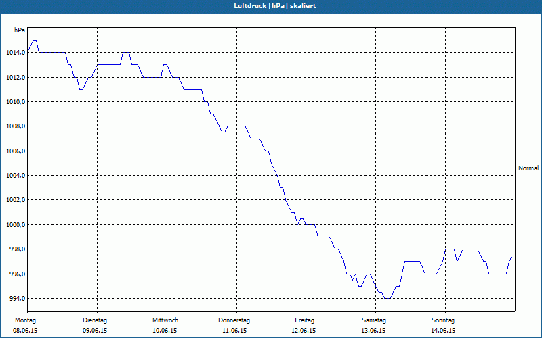542x338 pixels.
Task: Click the 'Montag' day label
Action: click(x=25, y=320)
